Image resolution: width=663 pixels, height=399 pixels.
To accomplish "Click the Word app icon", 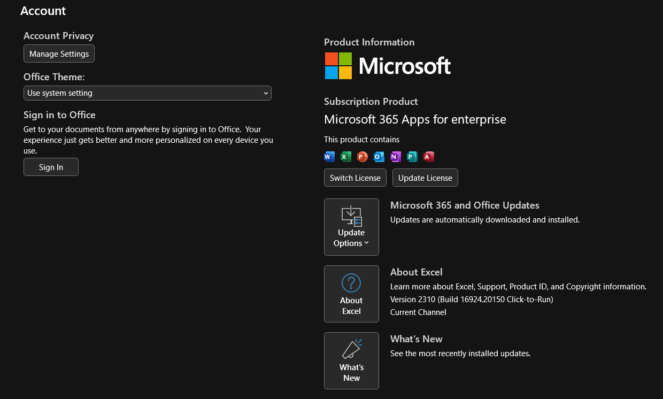I will pyautogui.click(x=329, y=157).
